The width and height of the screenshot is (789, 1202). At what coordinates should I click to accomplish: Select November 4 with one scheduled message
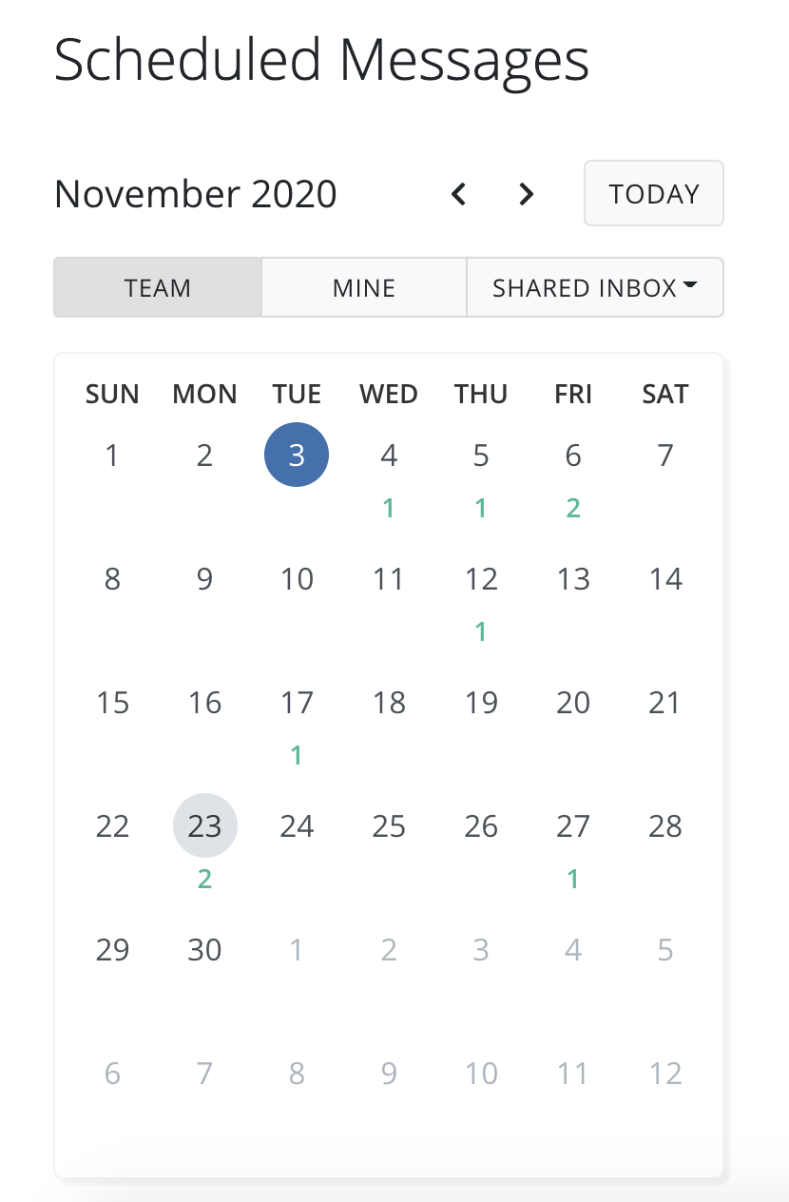[389, 456]
